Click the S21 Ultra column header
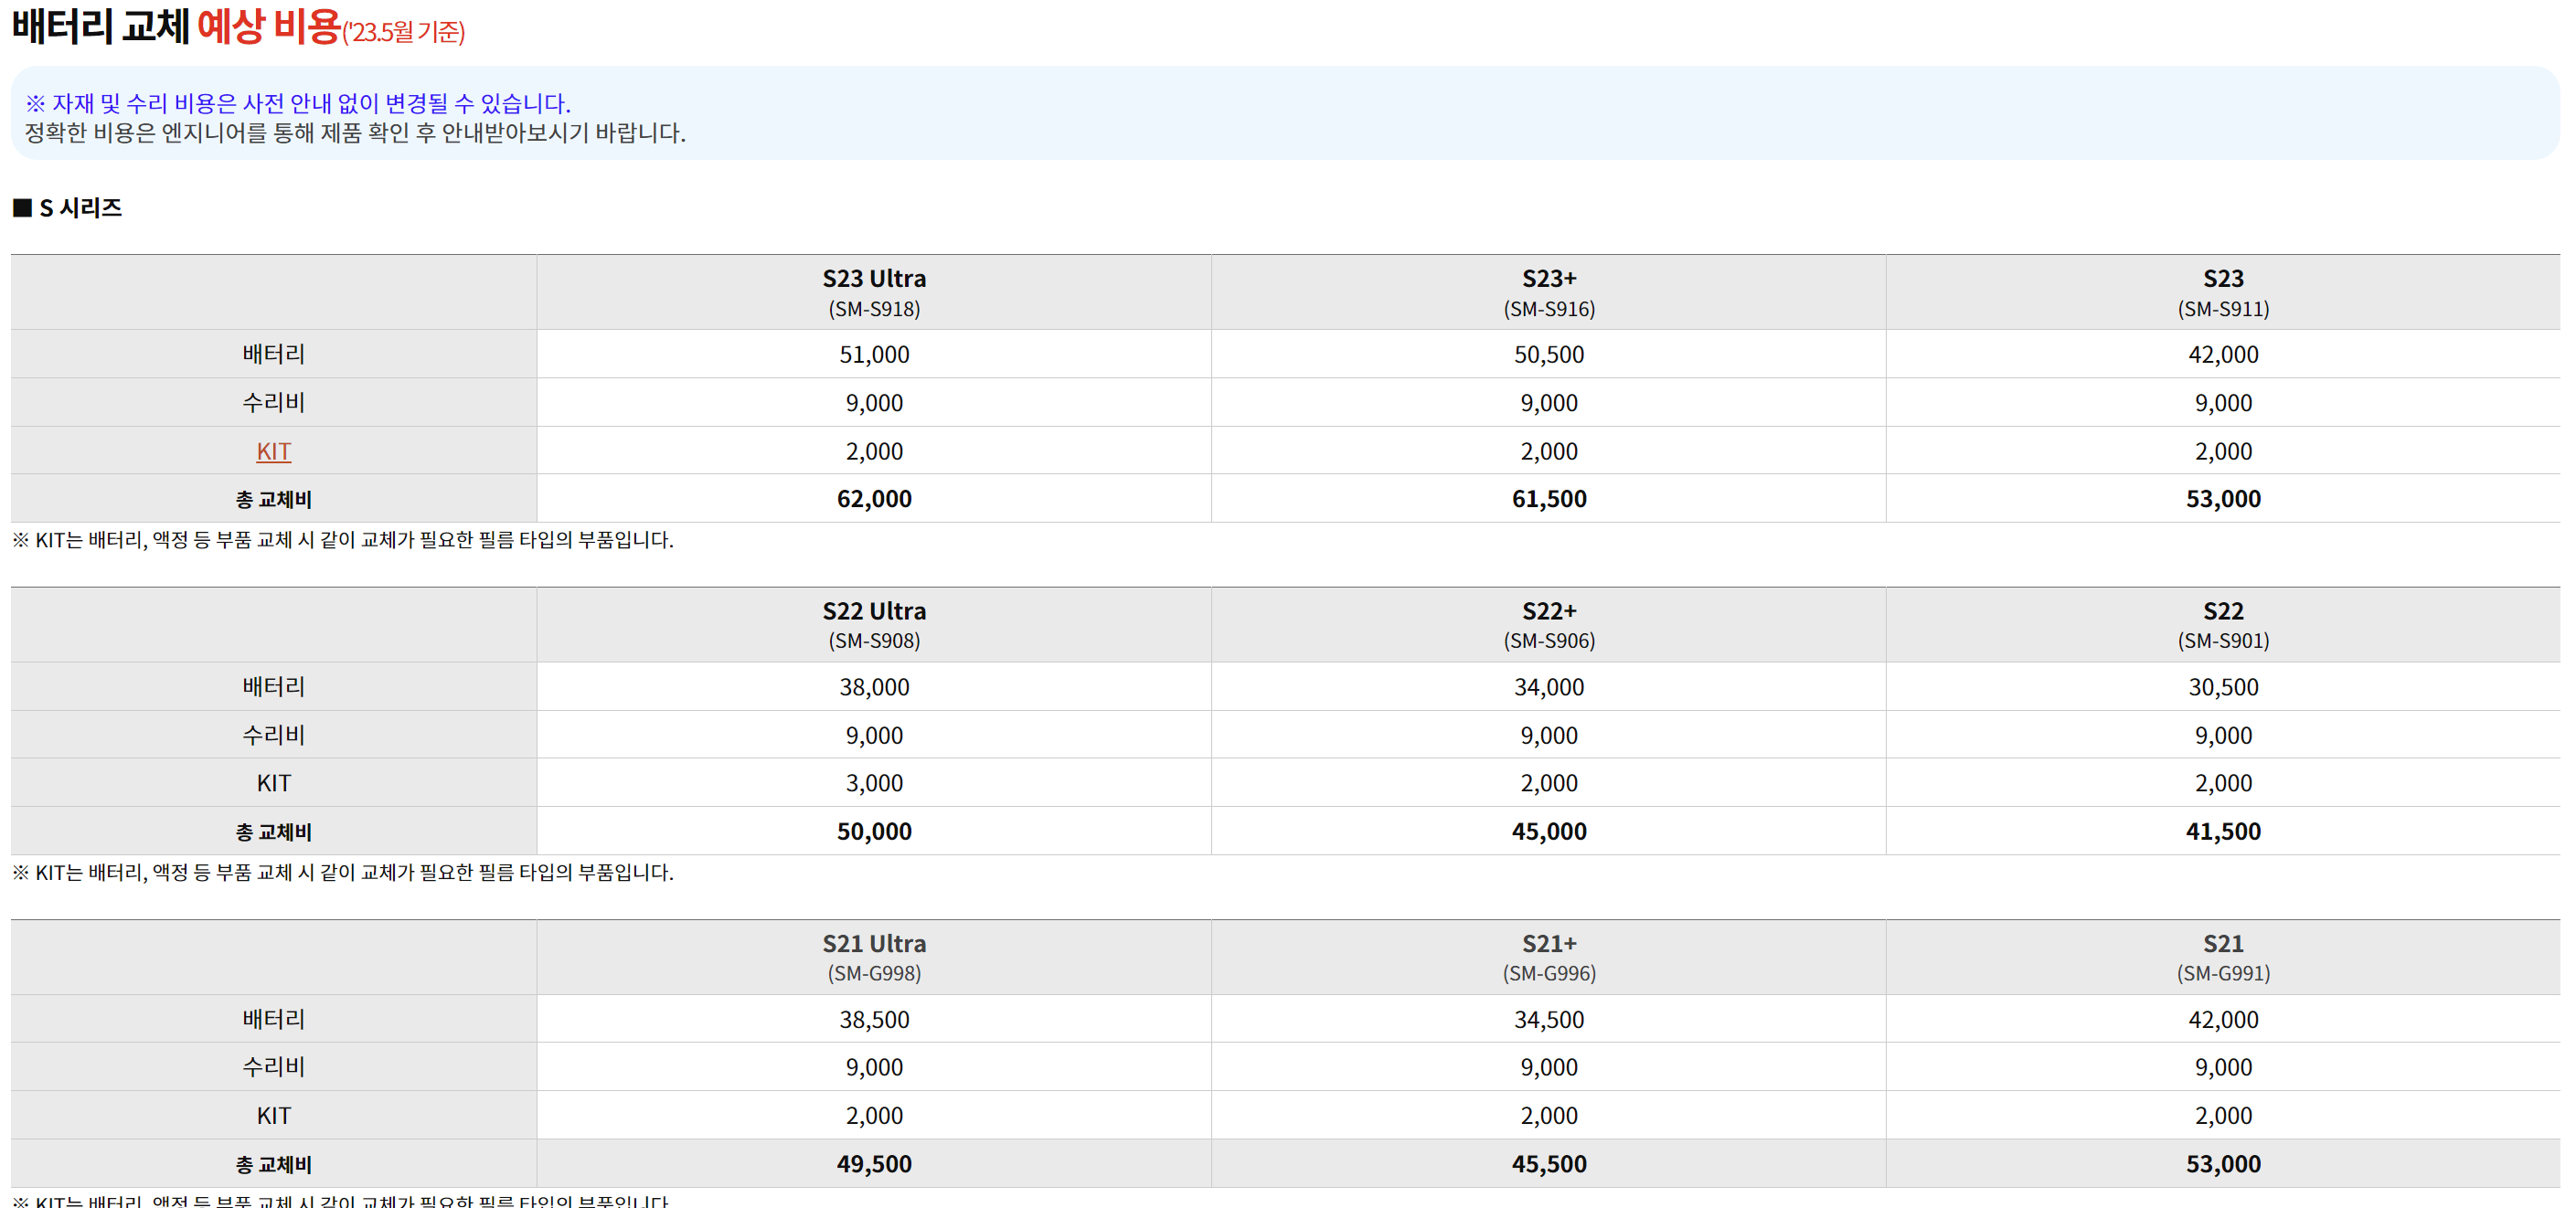Screen dimensions: 2576x1208 click(x=873, y=957)
